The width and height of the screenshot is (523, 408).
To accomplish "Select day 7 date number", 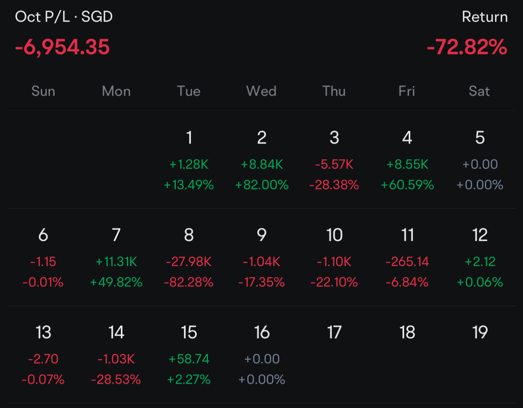I will click(x=116, y=235).
